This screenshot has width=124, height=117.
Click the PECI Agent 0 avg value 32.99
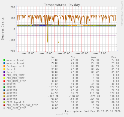[95, 102]
